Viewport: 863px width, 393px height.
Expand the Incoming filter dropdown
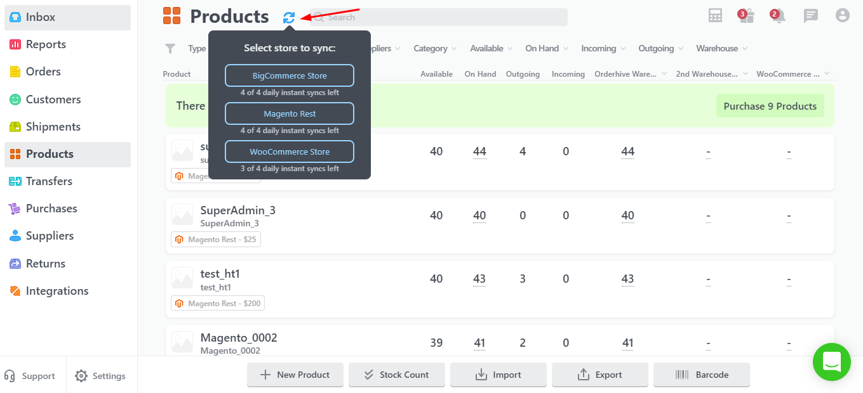[603, 48]
